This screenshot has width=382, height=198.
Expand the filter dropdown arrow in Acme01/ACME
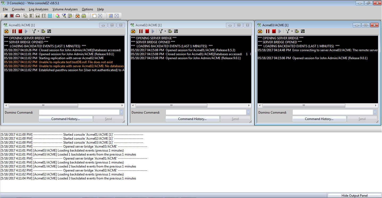click(x=38, y=31)
